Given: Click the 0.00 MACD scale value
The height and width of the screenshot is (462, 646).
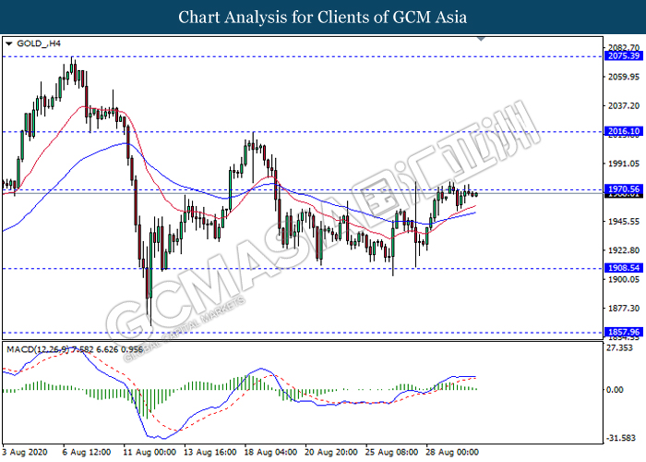Looking at the screenshot, I should pyautogui.click(x=615, y=390).
